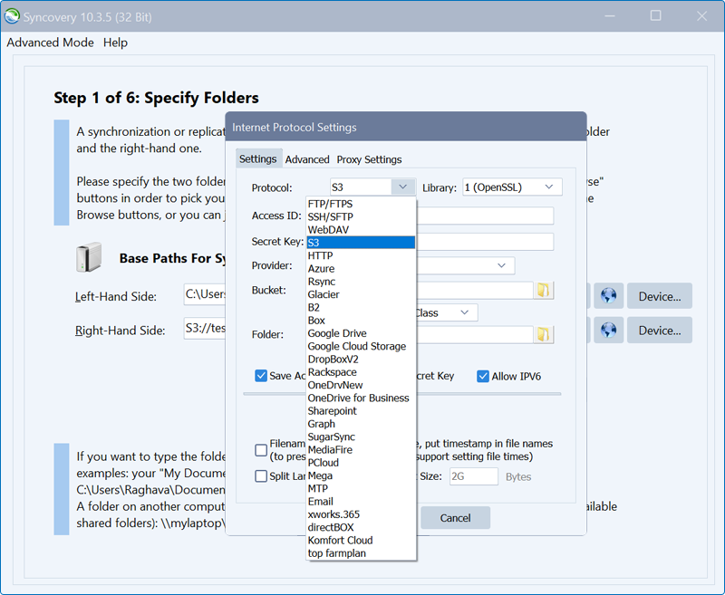Choose Glacier from the protocol list
725x595 pixels.
361,294
